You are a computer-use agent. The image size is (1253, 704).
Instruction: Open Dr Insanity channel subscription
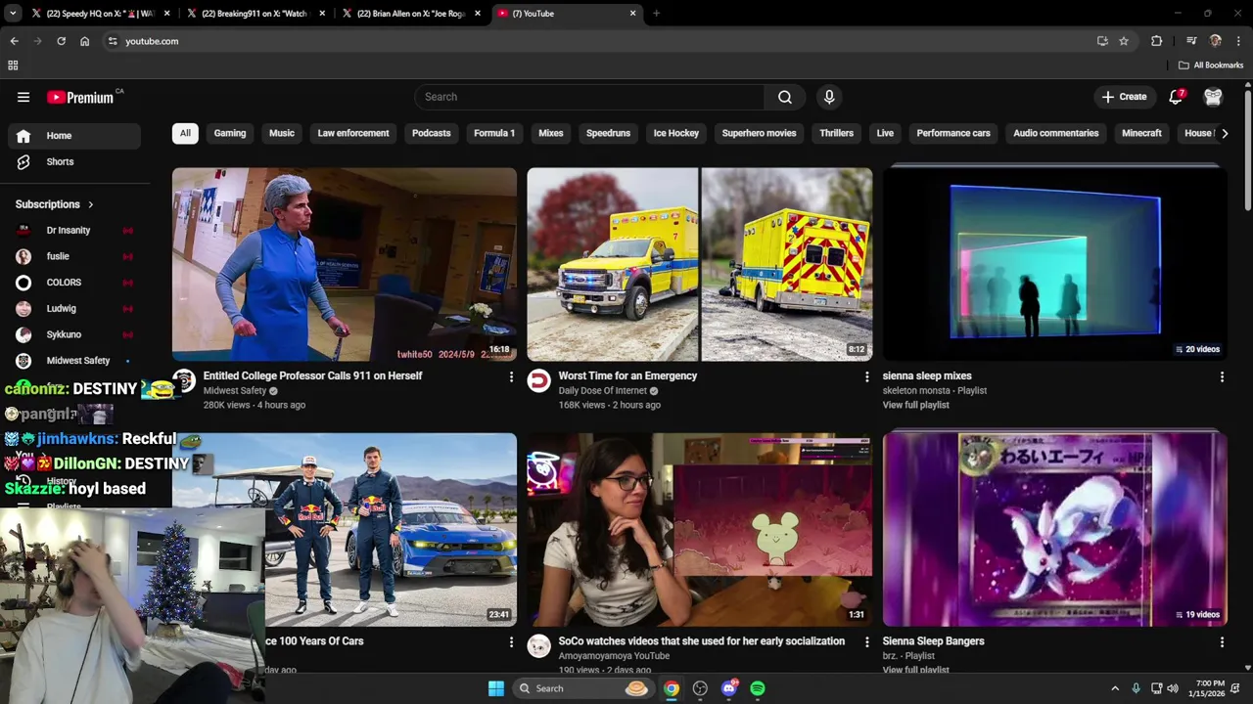coord(74,230)
